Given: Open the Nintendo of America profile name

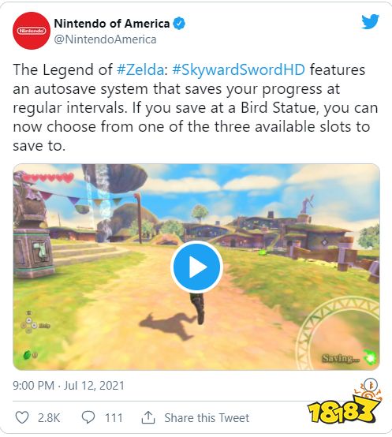Looking at the screenshot, I should [112, 24].
